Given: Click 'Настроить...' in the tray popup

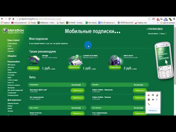Looking at the screenshot, I should (153, 111).
